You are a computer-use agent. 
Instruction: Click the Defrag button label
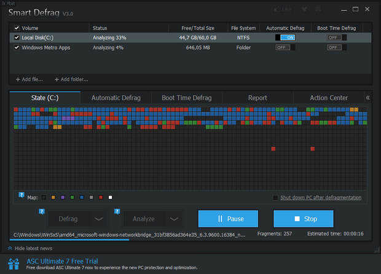click(68, 219)
